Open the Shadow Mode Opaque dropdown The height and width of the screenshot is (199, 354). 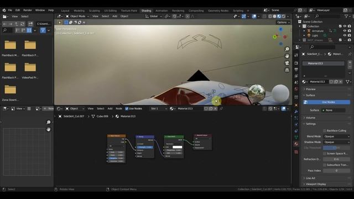pos(336,142)
